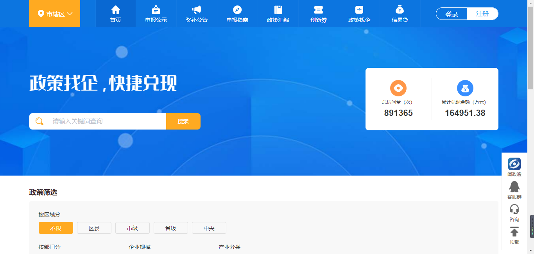This screenshot has height=254, width=534.
Task: Click the location pin icon
Action: tap(41, 14)
